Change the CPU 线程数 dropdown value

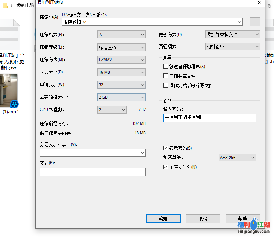coord(112,109)
